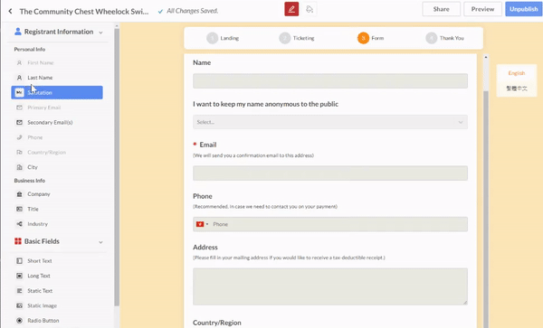Click the Unpublish button
The image size is (543, 328).
click(524, 9)
